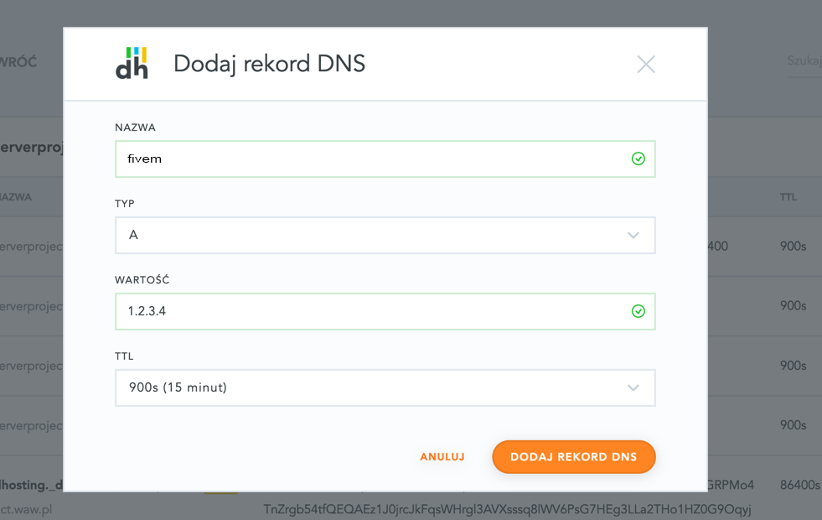The width and height of the screenshot is (822, 520).
Task: Focus the NAZWA field containing "fivem"
Action: 369,159
